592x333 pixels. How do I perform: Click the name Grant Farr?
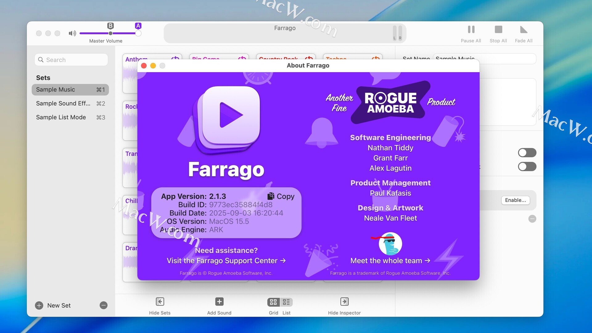pos(390,158)
